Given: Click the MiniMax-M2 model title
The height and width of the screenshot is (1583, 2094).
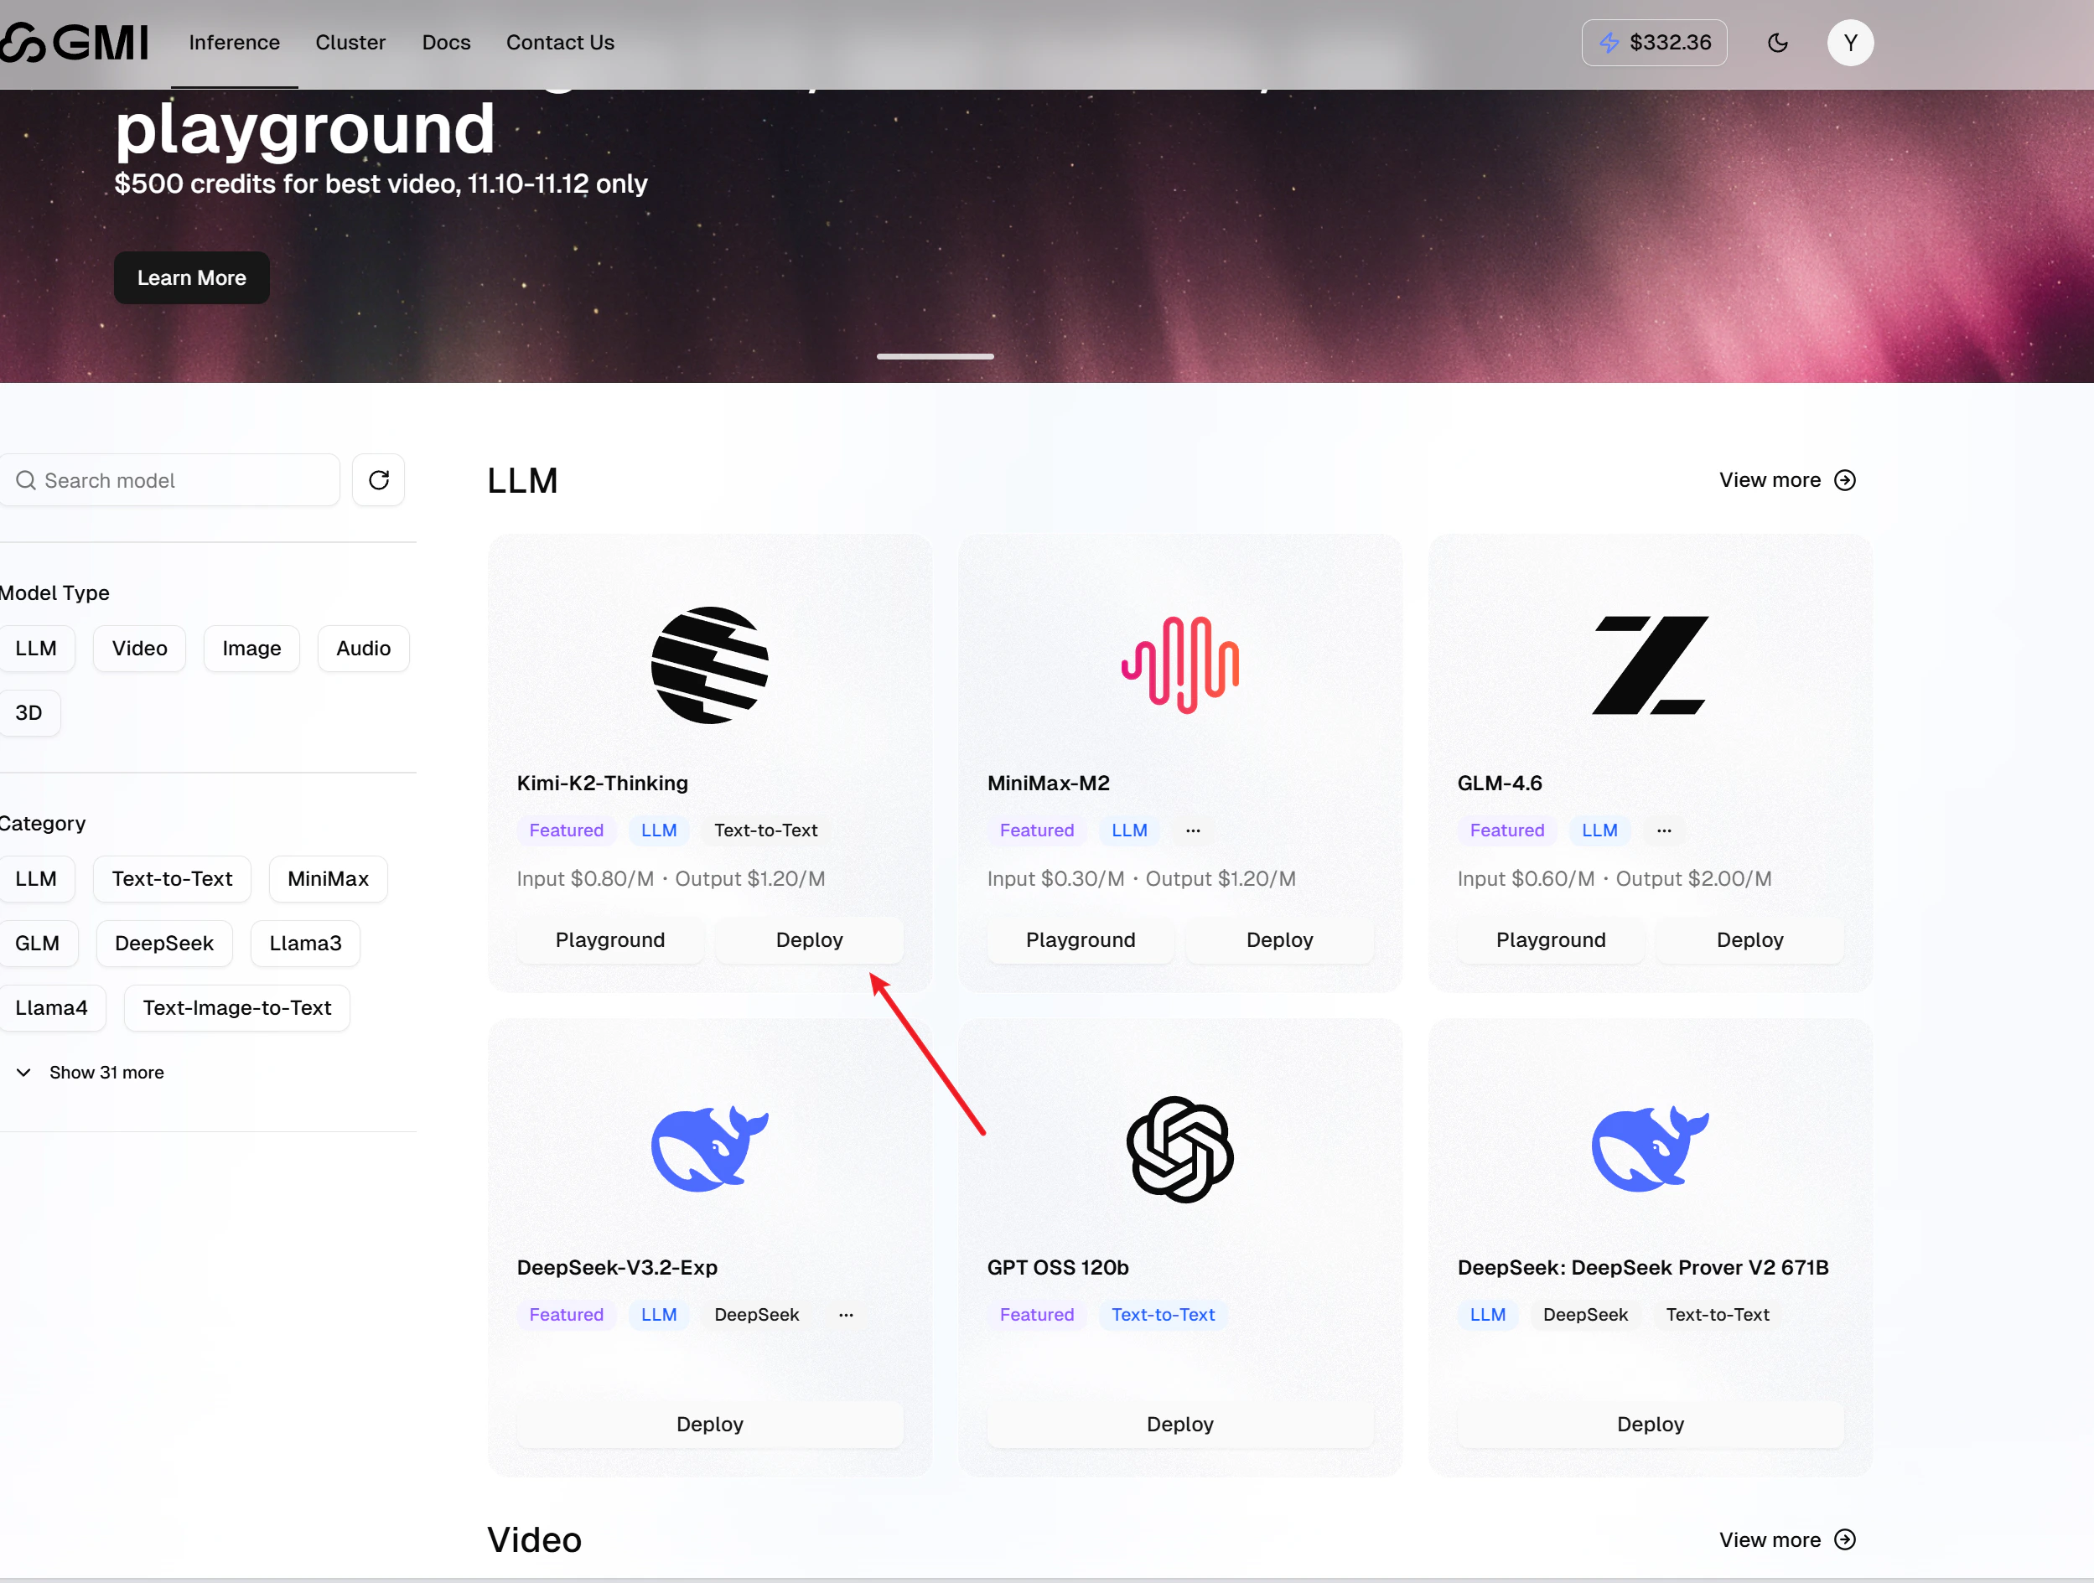Looking at the screenshot, I should tap(1048, 784).
